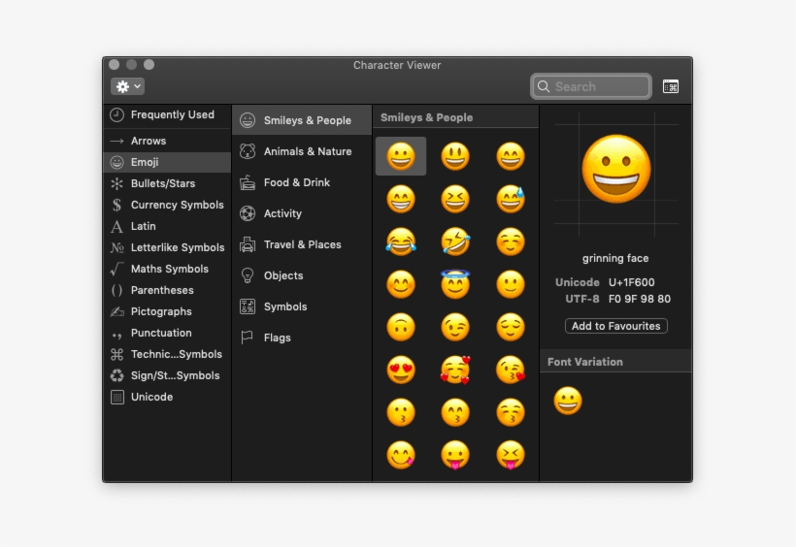Switch to Travel & Places subcategory
Image resolution: width=796 pixels, height=547 pixels.
click(302, 244)
